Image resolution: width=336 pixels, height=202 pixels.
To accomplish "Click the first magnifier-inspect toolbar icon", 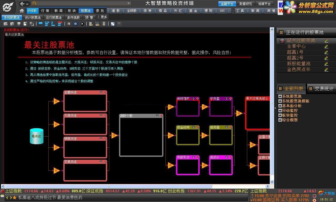I will click(x=91, y=24).
